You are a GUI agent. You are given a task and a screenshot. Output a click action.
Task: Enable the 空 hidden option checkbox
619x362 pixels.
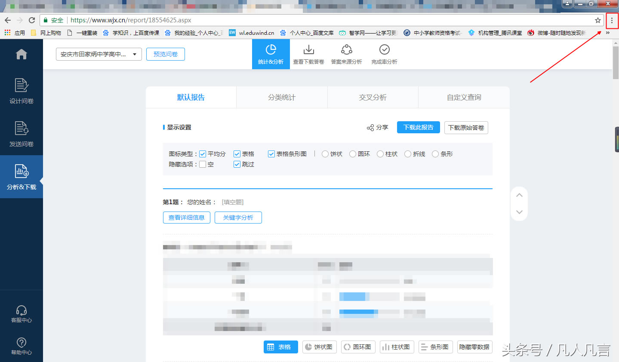coord(203,164)
